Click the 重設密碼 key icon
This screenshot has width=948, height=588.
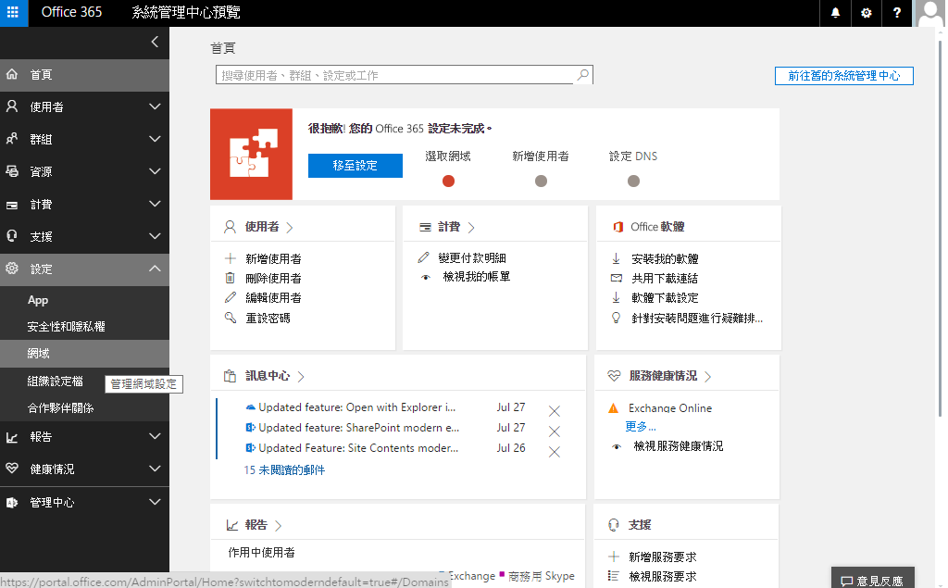pyautogui.click(x=231, y=318)
